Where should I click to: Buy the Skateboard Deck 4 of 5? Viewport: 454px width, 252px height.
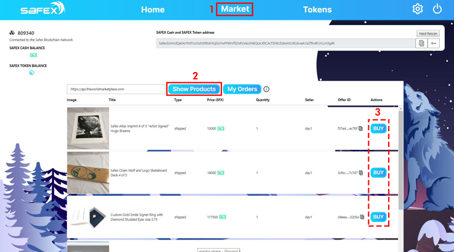tap(379, 173)
